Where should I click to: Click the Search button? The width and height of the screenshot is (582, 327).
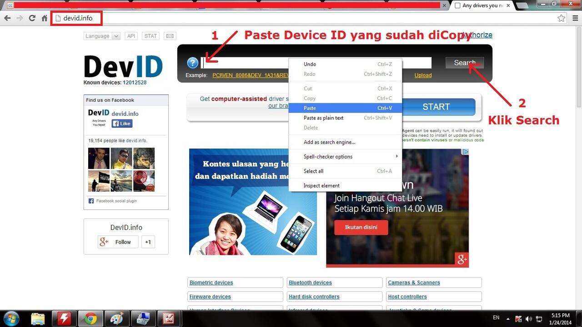point(464,63)
